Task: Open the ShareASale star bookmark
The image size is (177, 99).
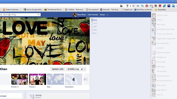Action: [160, 10]
